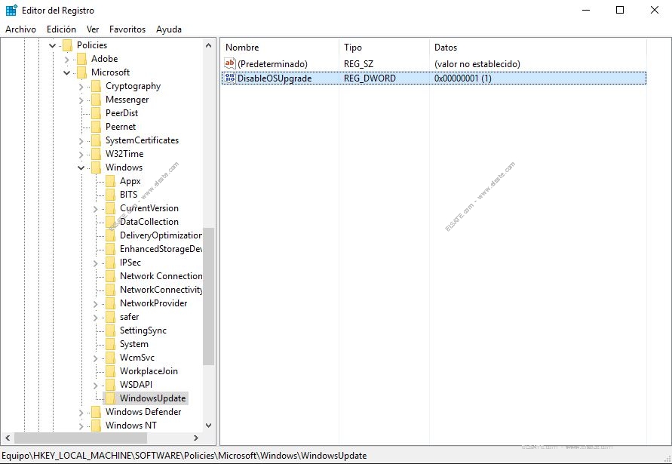The image size is (672, 464).
Task: Open the Ver menu
Action: (93, 29)
